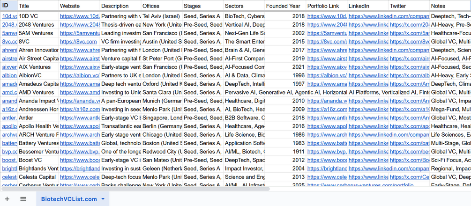
Task: Open BiotechVCList.com tab dropdown arrow
Action: tap(103, 199)
